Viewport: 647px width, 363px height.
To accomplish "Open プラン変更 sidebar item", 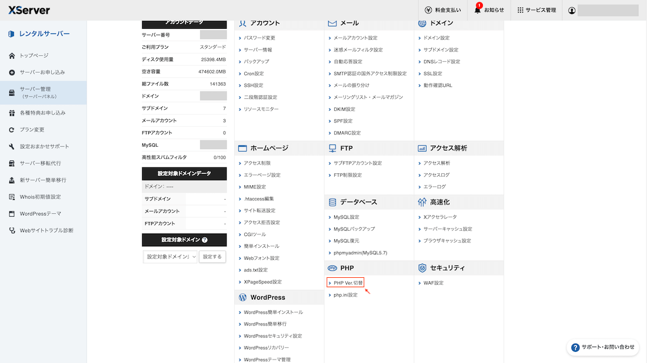I will click(x=32, y=130).
